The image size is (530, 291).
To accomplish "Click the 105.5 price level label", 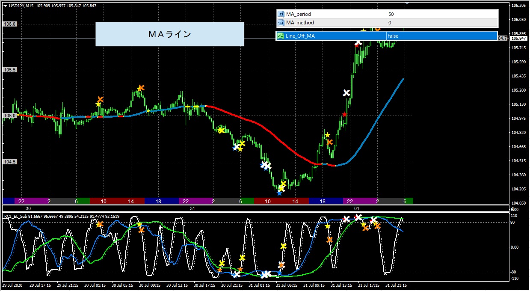I will tap(9, 70).
